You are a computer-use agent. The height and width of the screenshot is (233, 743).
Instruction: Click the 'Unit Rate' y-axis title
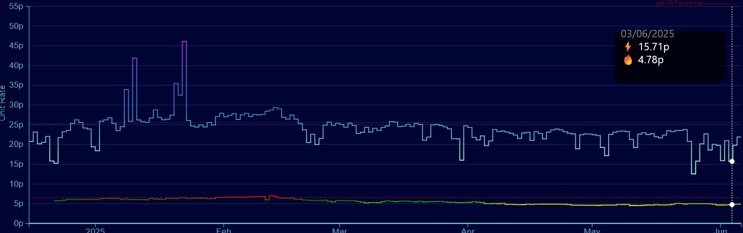3,103
